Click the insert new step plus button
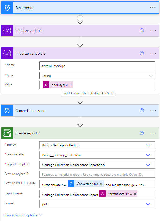This screenshot has width=160, height=221. [80, 18]
